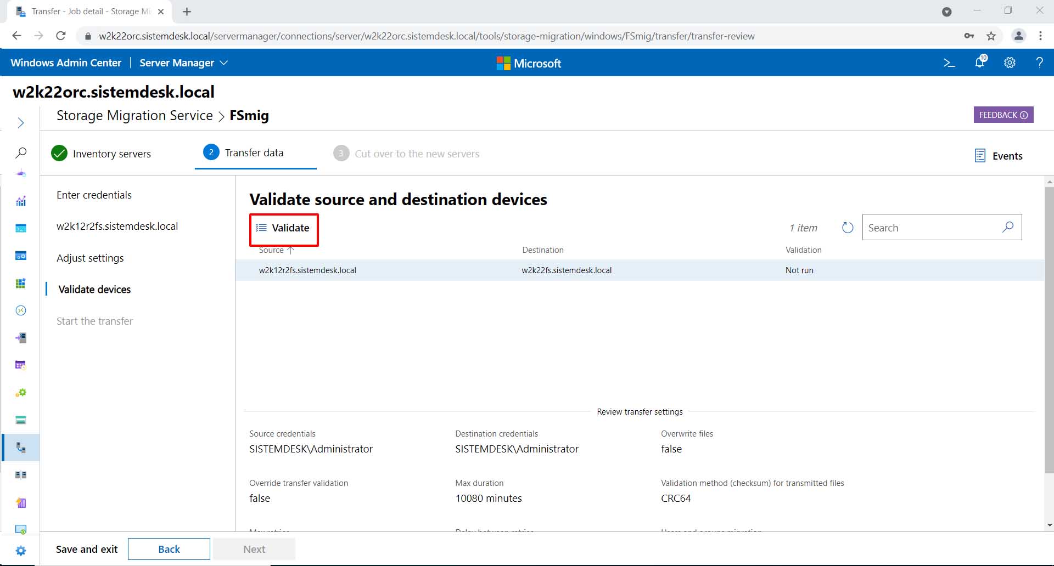Open the Chrome three-dot menu
Screen dimensions: 1054x566
(1040, 36)
